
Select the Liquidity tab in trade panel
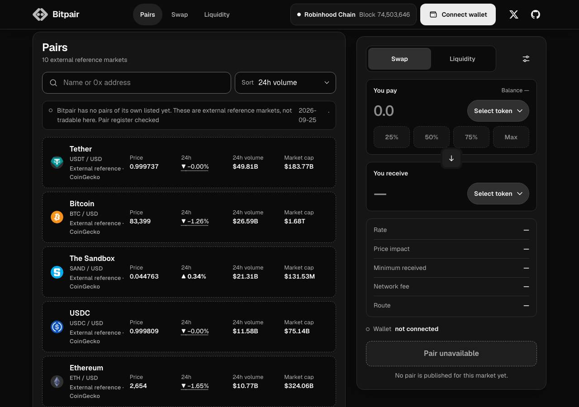click(462, 59)
